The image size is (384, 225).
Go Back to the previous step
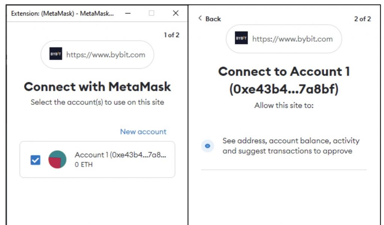[210, 19]
